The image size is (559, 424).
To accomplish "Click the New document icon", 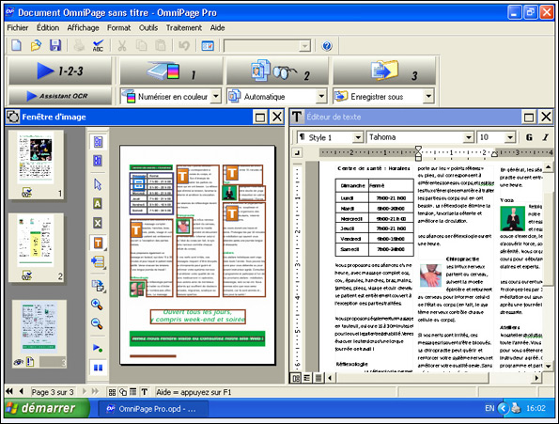I will click(16, 46).
